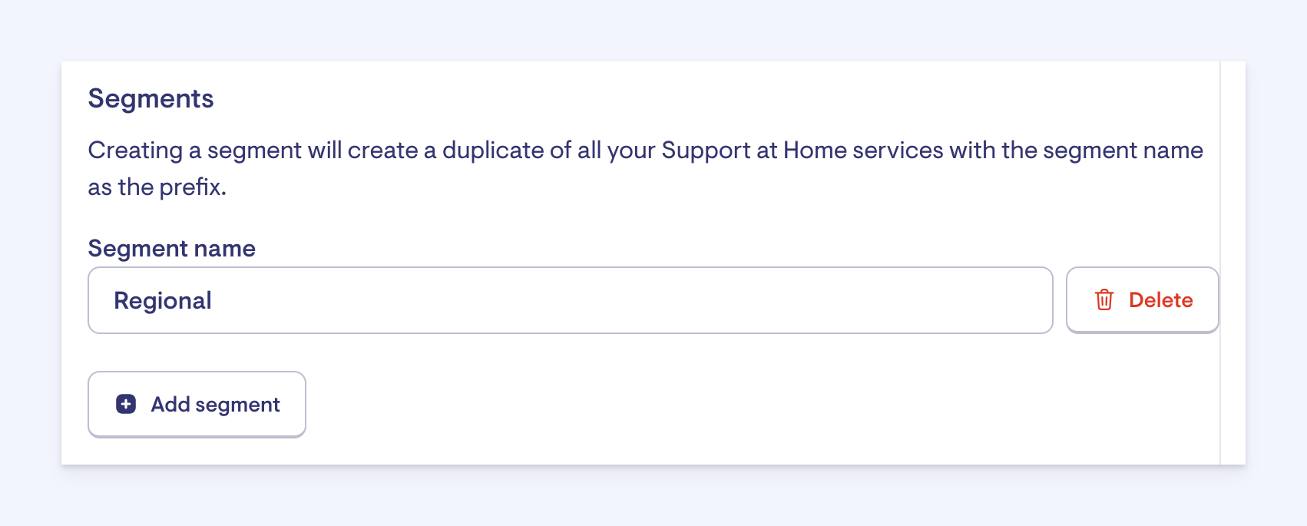
Task: Click the Add segment text label
Action: (216, 405)
